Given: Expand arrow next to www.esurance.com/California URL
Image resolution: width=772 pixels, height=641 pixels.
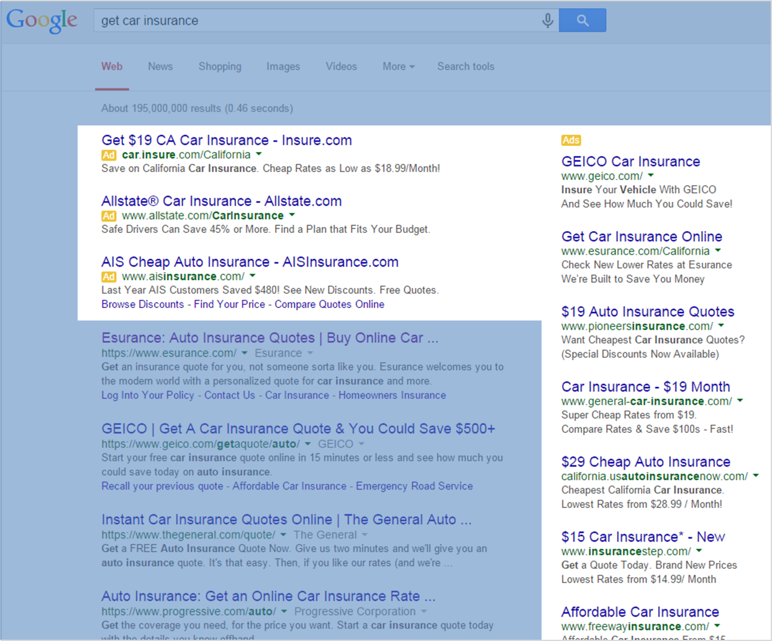Looking at the screenshot, I should click(718, 250).
